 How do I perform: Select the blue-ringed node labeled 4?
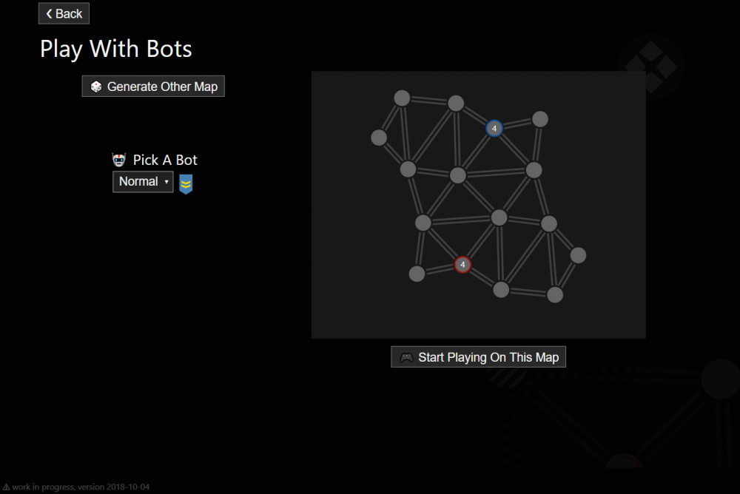[x=494, y=129]
